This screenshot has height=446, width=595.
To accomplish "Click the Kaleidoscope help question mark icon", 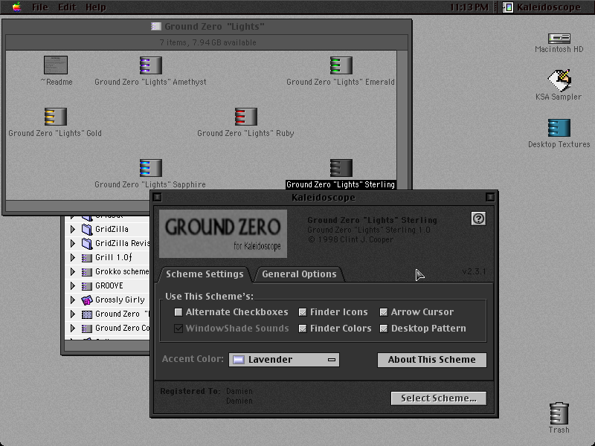I will (478, 219).
